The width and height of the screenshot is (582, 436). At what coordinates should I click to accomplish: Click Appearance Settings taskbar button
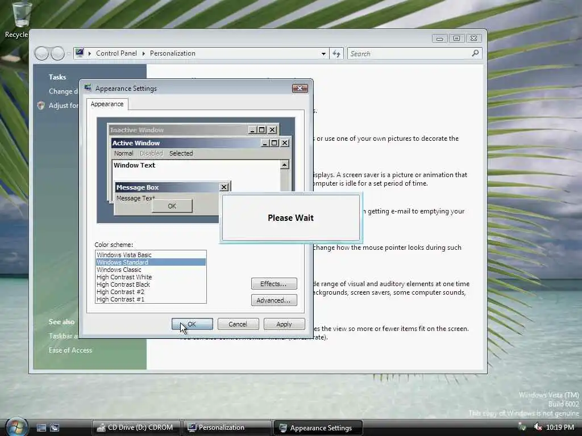[318, 427]
